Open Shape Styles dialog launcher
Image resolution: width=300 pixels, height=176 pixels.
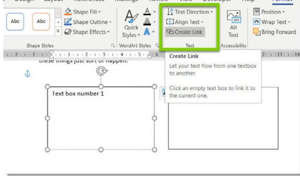coord(113,46)
